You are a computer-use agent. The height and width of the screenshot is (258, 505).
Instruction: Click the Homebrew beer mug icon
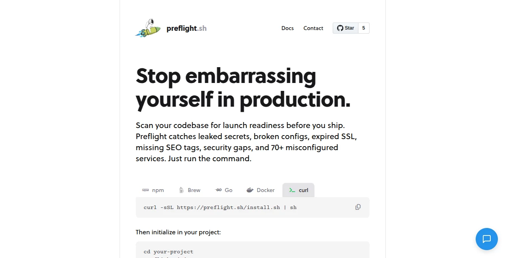[x=181, y=190]
